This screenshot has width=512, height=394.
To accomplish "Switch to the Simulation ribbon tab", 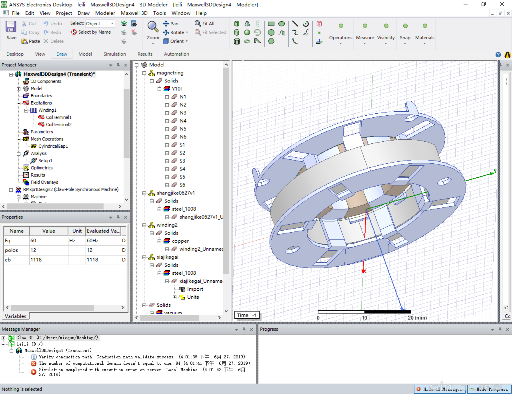I will [x=115, y=54].
